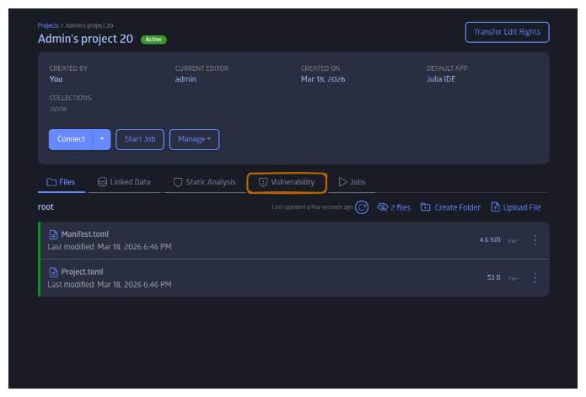Viewport: 586px width, 397px height.
Task: Click the Linked Data database icon
Action: 102,182
